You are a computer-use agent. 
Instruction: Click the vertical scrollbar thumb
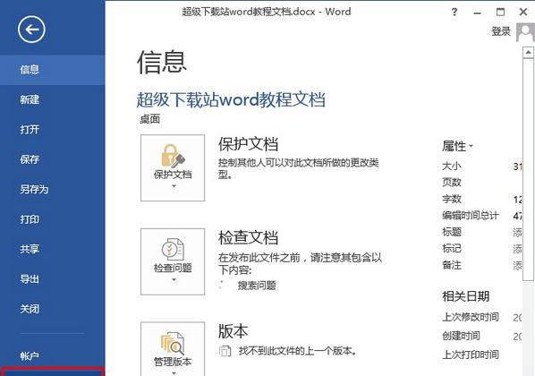528,170
